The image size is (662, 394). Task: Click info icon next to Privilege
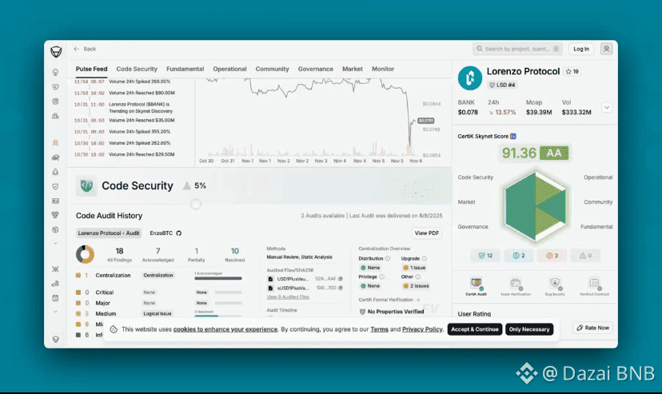[381, 277]
